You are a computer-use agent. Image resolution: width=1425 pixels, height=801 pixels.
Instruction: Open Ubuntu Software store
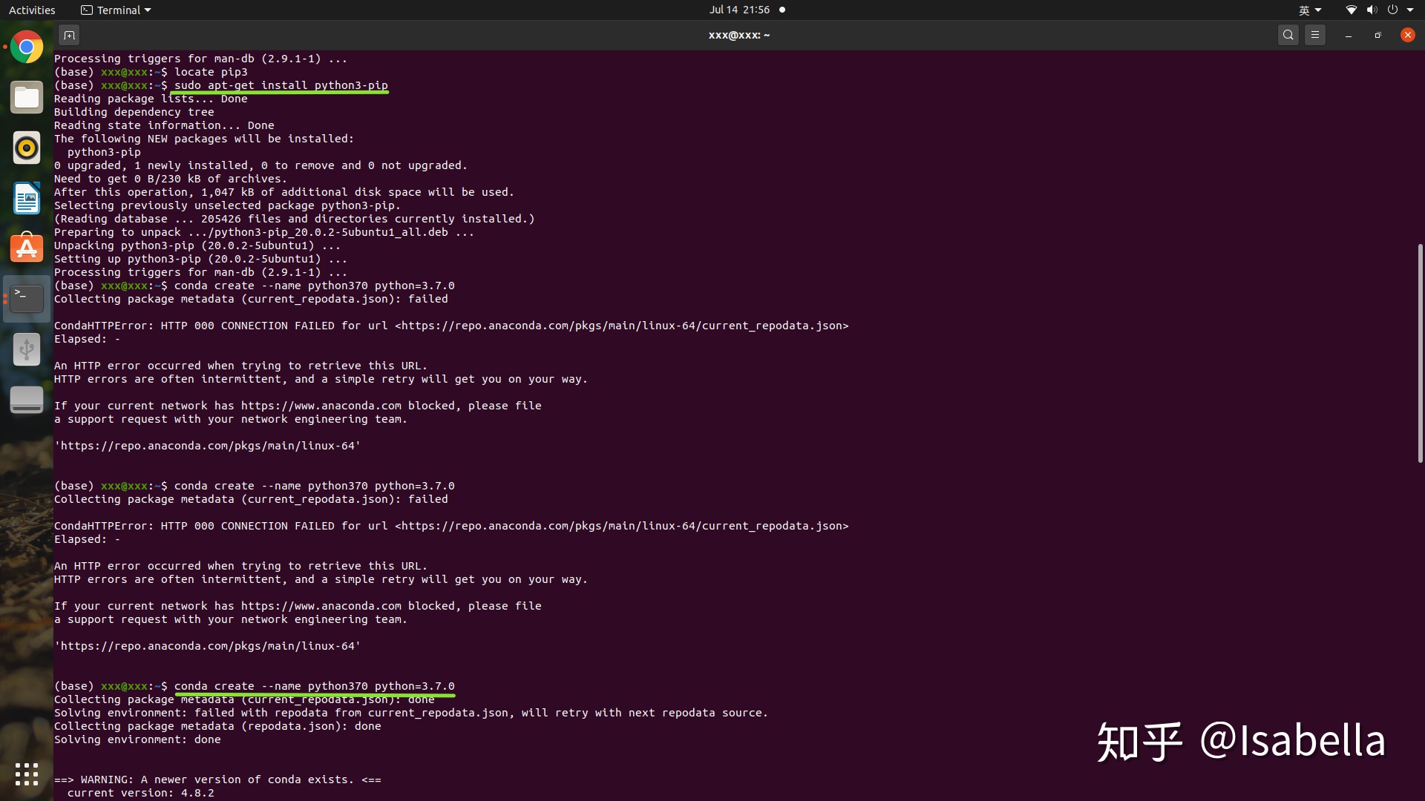(27, 248)
